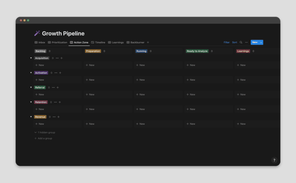Collapse the Acquisition group triangle
This screenshot has height=183, width=296.
click(31, 58)
